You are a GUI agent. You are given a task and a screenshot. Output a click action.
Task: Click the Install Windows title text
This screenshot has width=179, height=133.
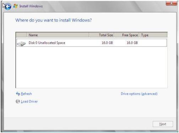point(31,6)
